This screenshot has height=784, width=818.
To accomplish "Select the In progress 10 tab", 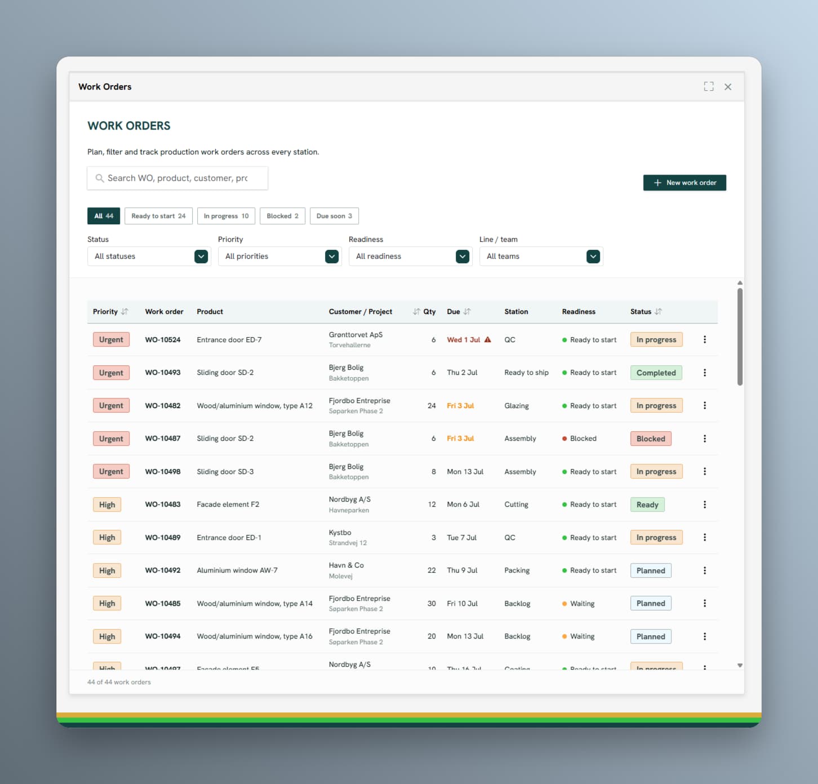I will coord(226,216).
